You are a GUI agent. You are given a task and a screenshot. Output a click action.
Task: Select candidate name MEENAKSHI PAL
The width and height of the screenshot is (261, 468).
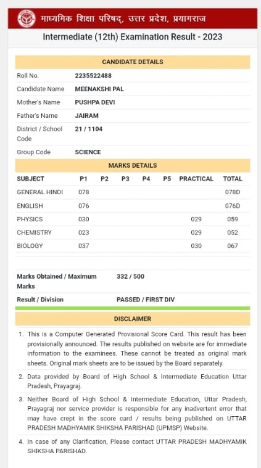[99, 89]
